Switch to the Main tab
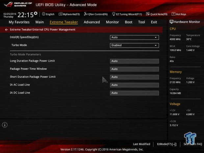The width and height of the screenshot is (204, 153). 39,22
